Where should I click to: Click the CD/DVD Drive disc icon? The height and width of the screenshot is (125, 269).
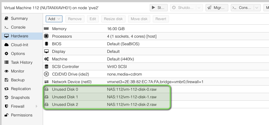46,74
